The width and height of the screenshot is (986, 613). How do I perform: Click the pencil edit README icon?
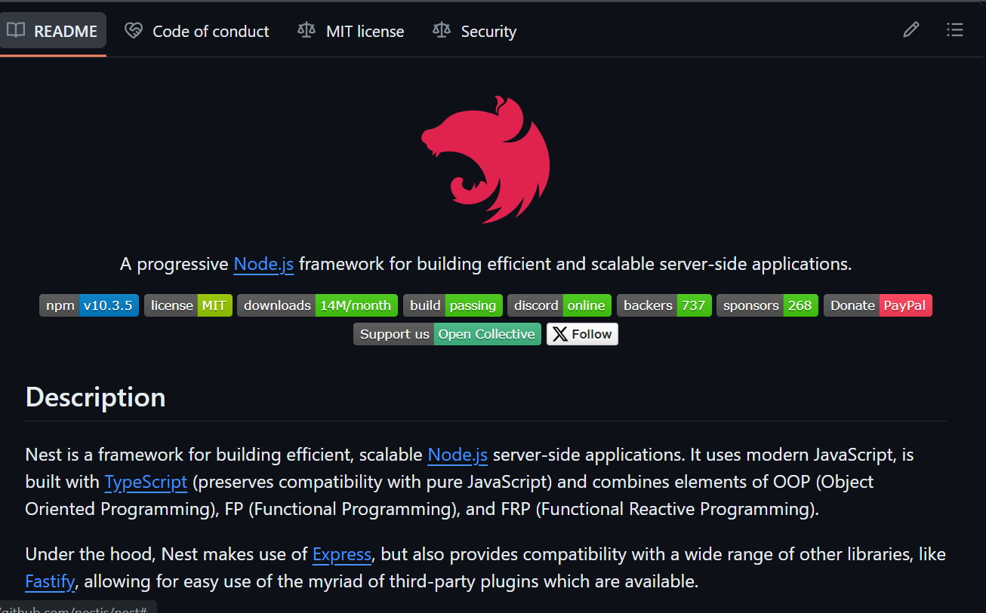pyautogui.click(x=911, y=30)
